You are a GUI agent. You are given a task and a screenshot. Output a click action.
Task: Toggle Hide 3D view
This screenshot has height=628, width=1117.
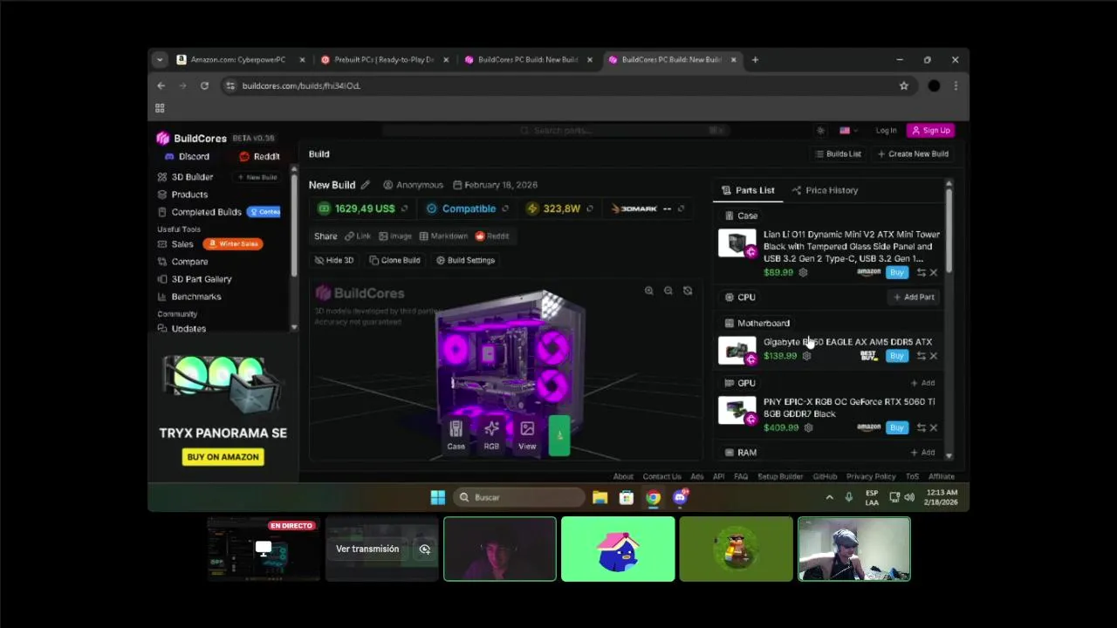click(334, 260)
